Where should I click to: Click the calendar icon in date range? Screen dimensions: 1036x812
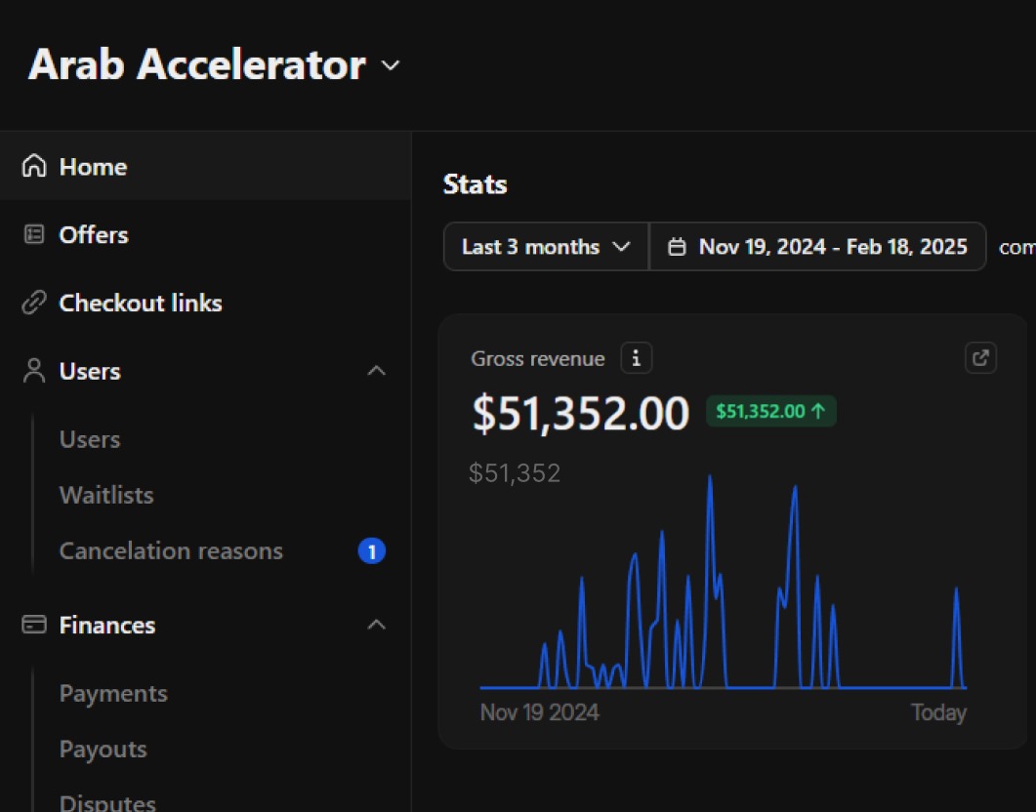[x=676, y=247]
